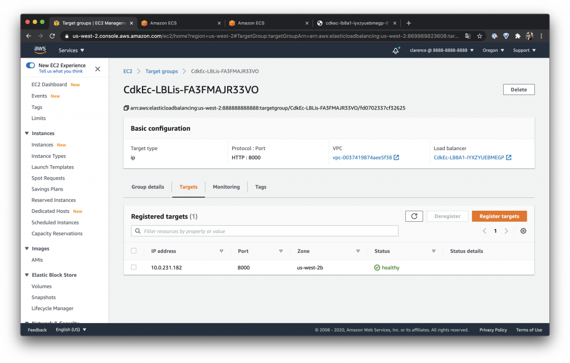The width and height of the screenshot is (570, 363).
Task: Open the notifications bell
Action: 396,51
